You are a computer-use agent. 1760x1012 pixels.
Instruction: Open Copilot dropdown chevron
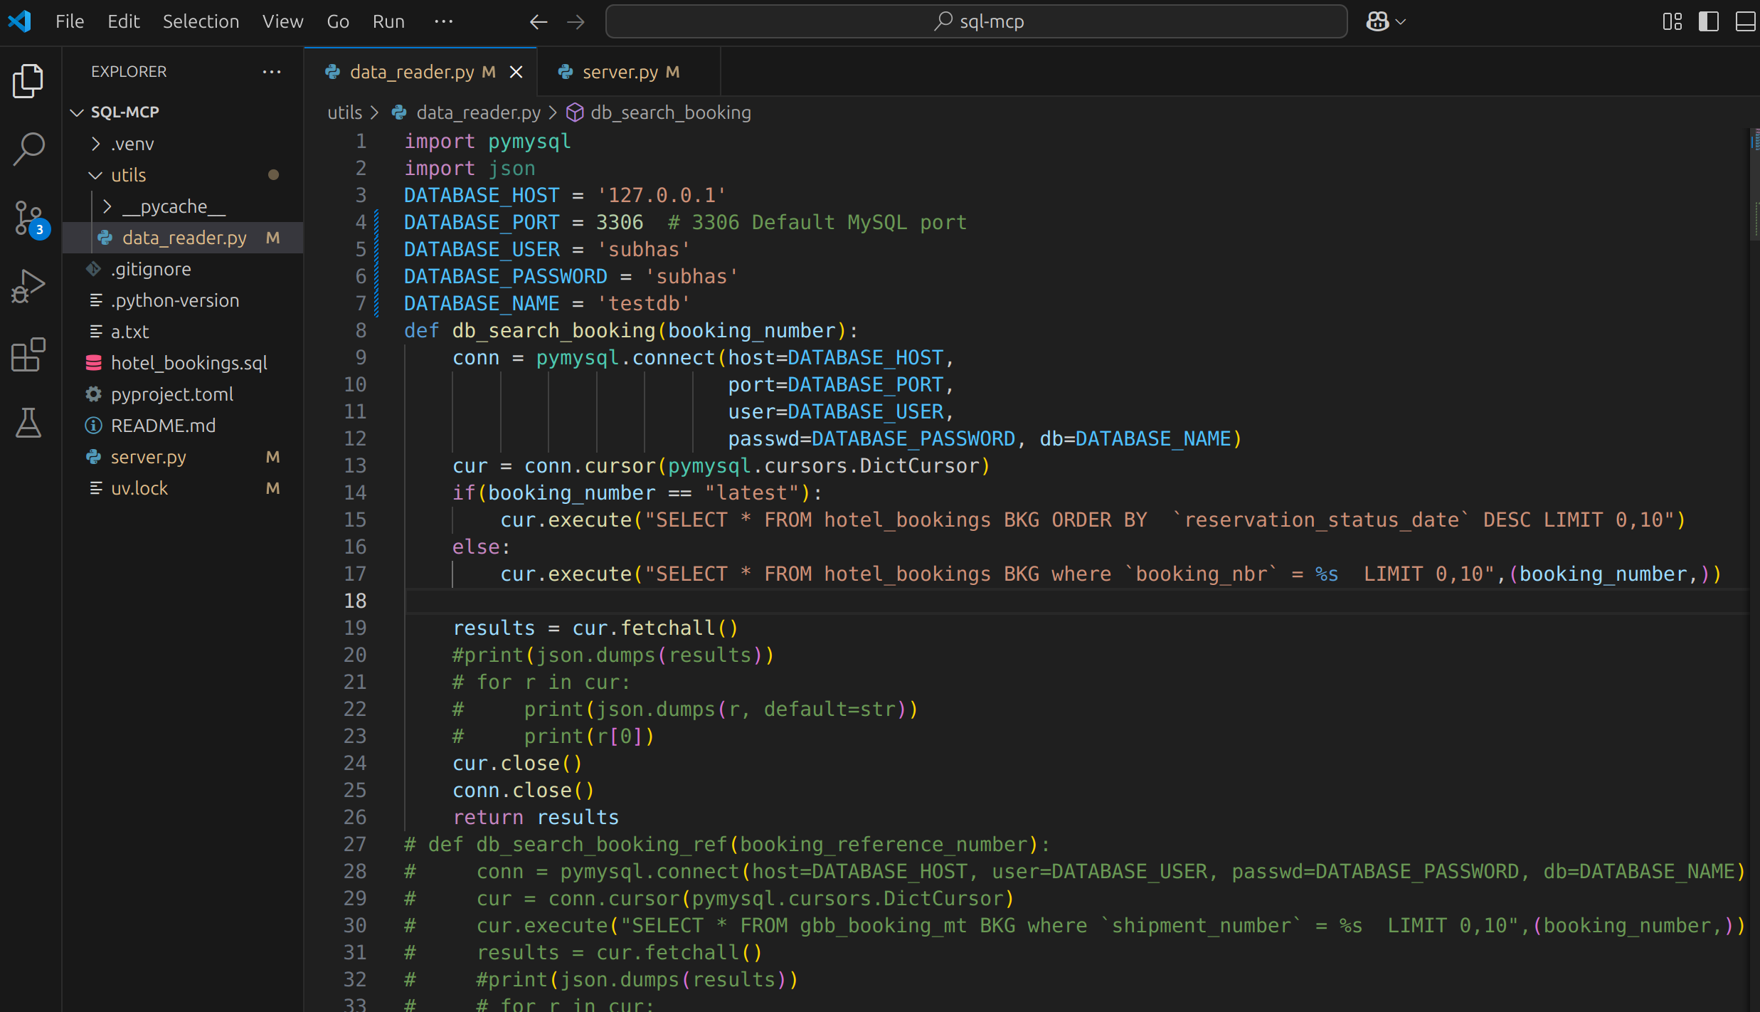click(1401, 22)
